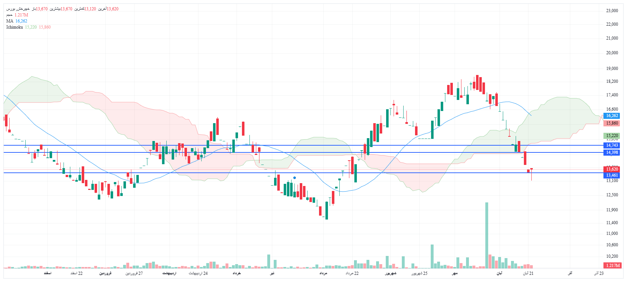627x282 pixels.
Task: Select the volume legend value 1.217M
Action: click(21, 15)
